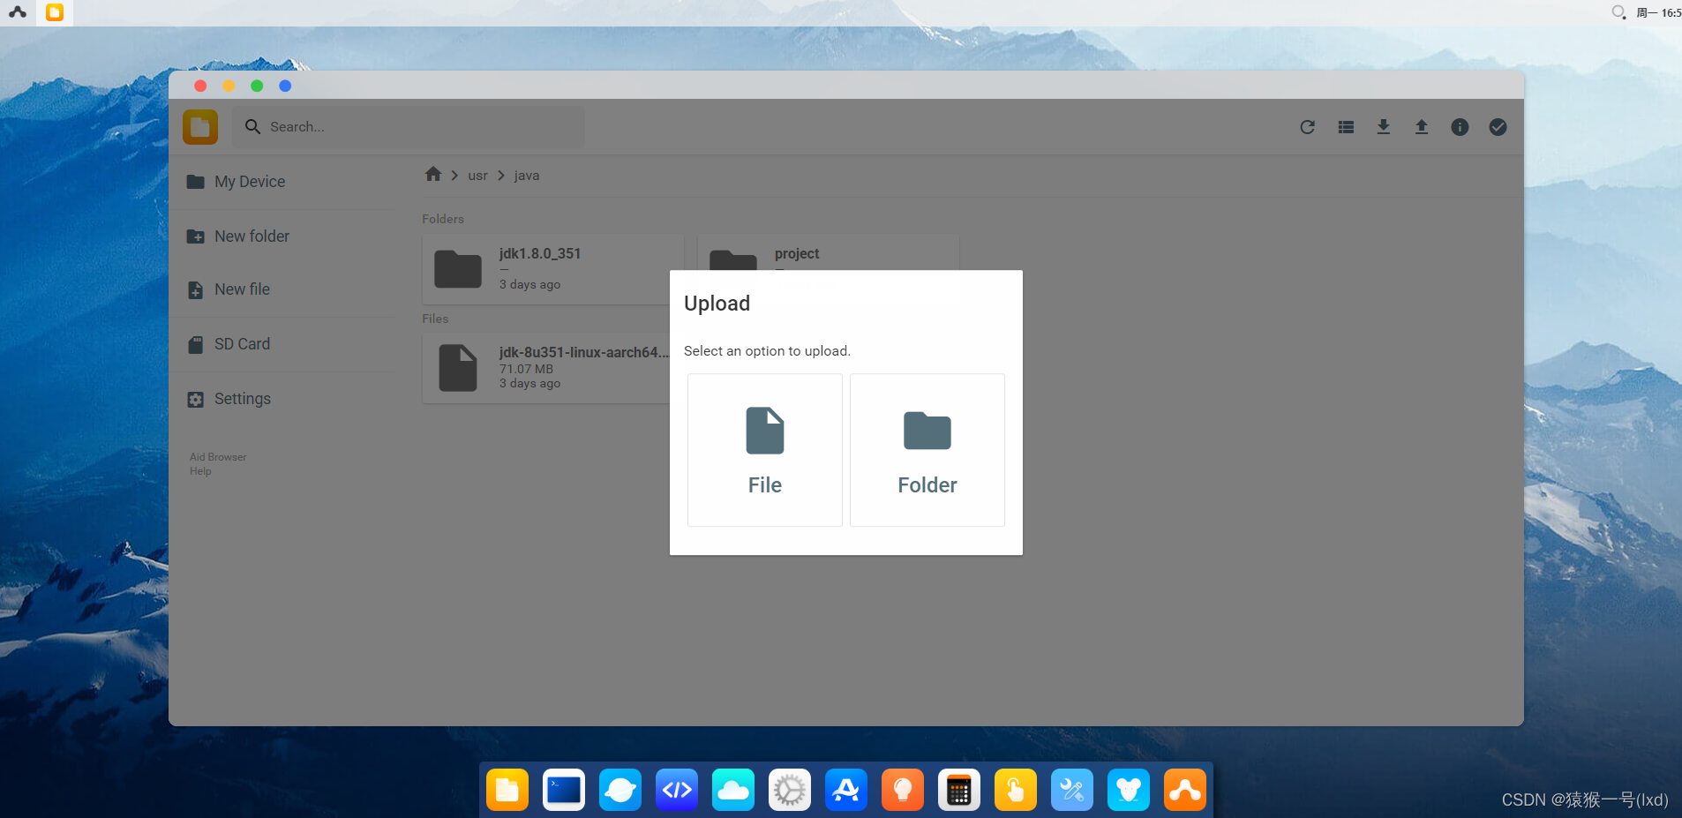
Task: Click the Search field
Action: tap(409, 127)
